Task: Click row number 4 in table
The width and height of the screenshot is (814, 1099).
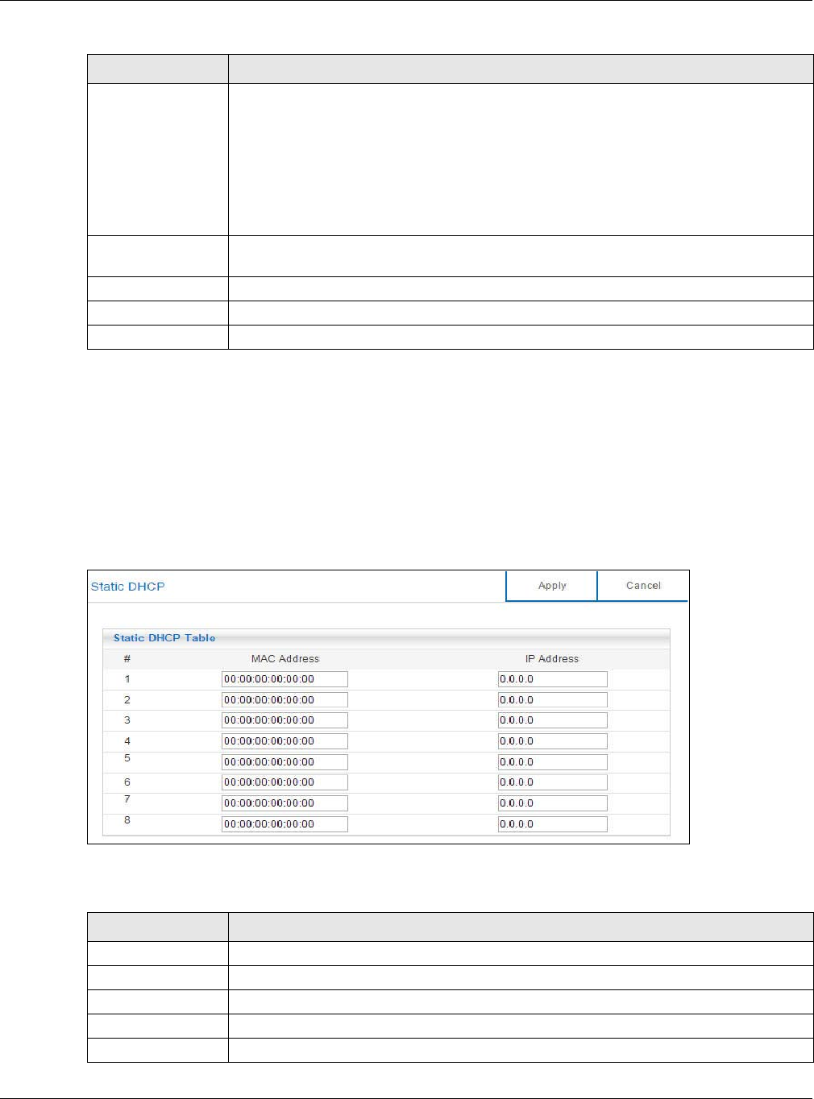Action: (x=127, y=741)
